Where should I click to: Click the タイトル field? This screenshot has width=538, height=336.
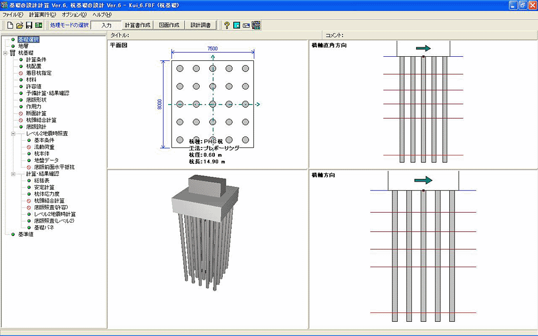point(214,35)
